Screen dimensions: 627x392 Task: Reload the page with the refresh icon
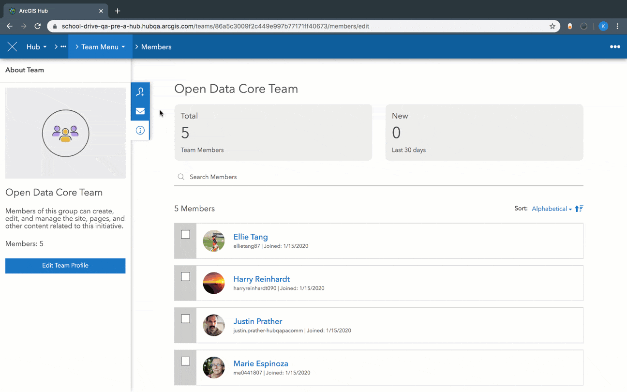(x=39, y=26)
